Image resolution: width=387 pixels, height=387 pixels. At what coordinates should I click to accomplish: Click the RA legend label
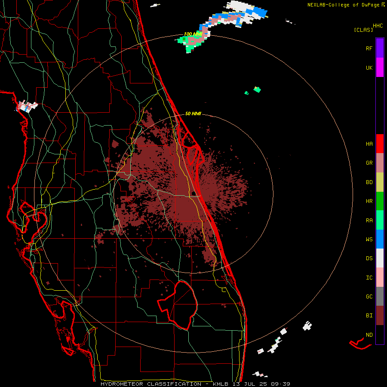point(369,220)
